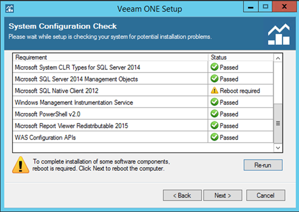The image size is (299, 212).
Task: Click green check for Report Viewer Redistributable row
Action: [x=215, y=125]
